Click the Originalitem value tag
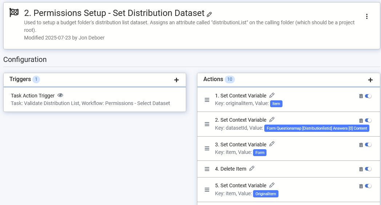 point(266,194)
